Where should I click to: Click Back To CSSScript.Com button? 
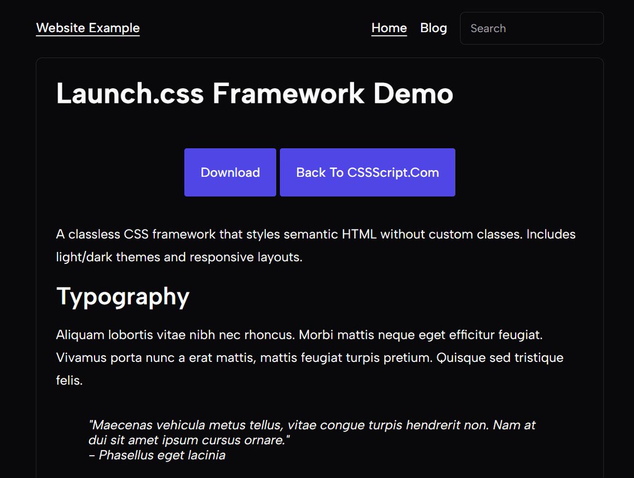coord(368,173)
